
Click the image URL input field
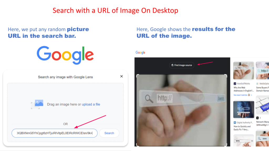[55, 133]
